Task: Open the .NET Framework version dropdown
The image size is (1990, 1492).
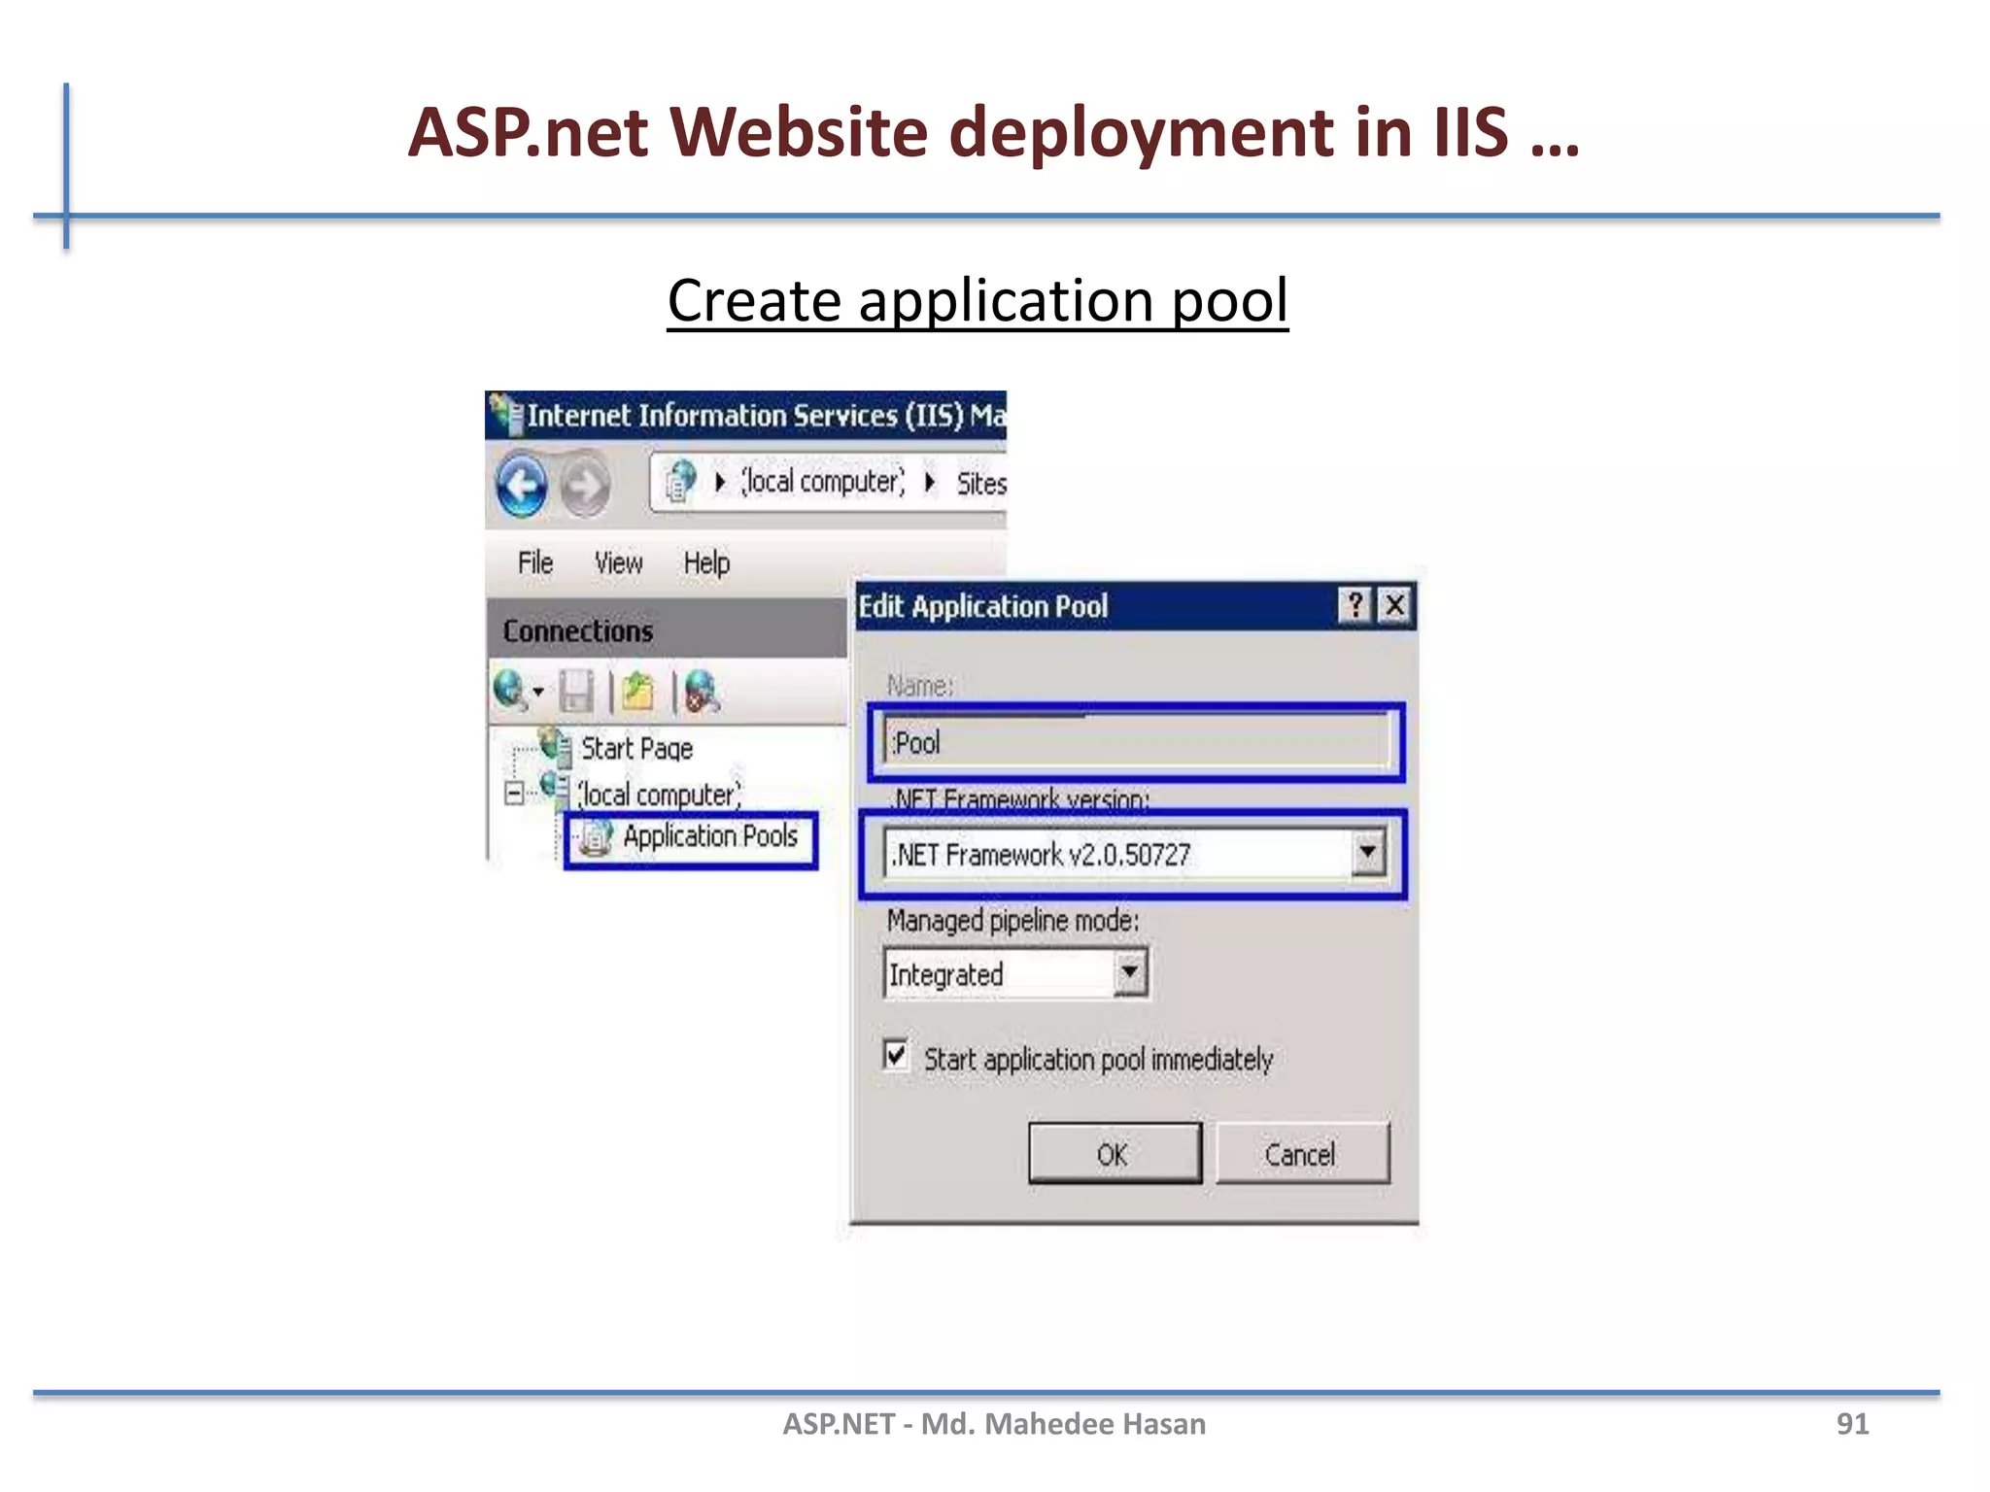Action: click(1368, 854)
